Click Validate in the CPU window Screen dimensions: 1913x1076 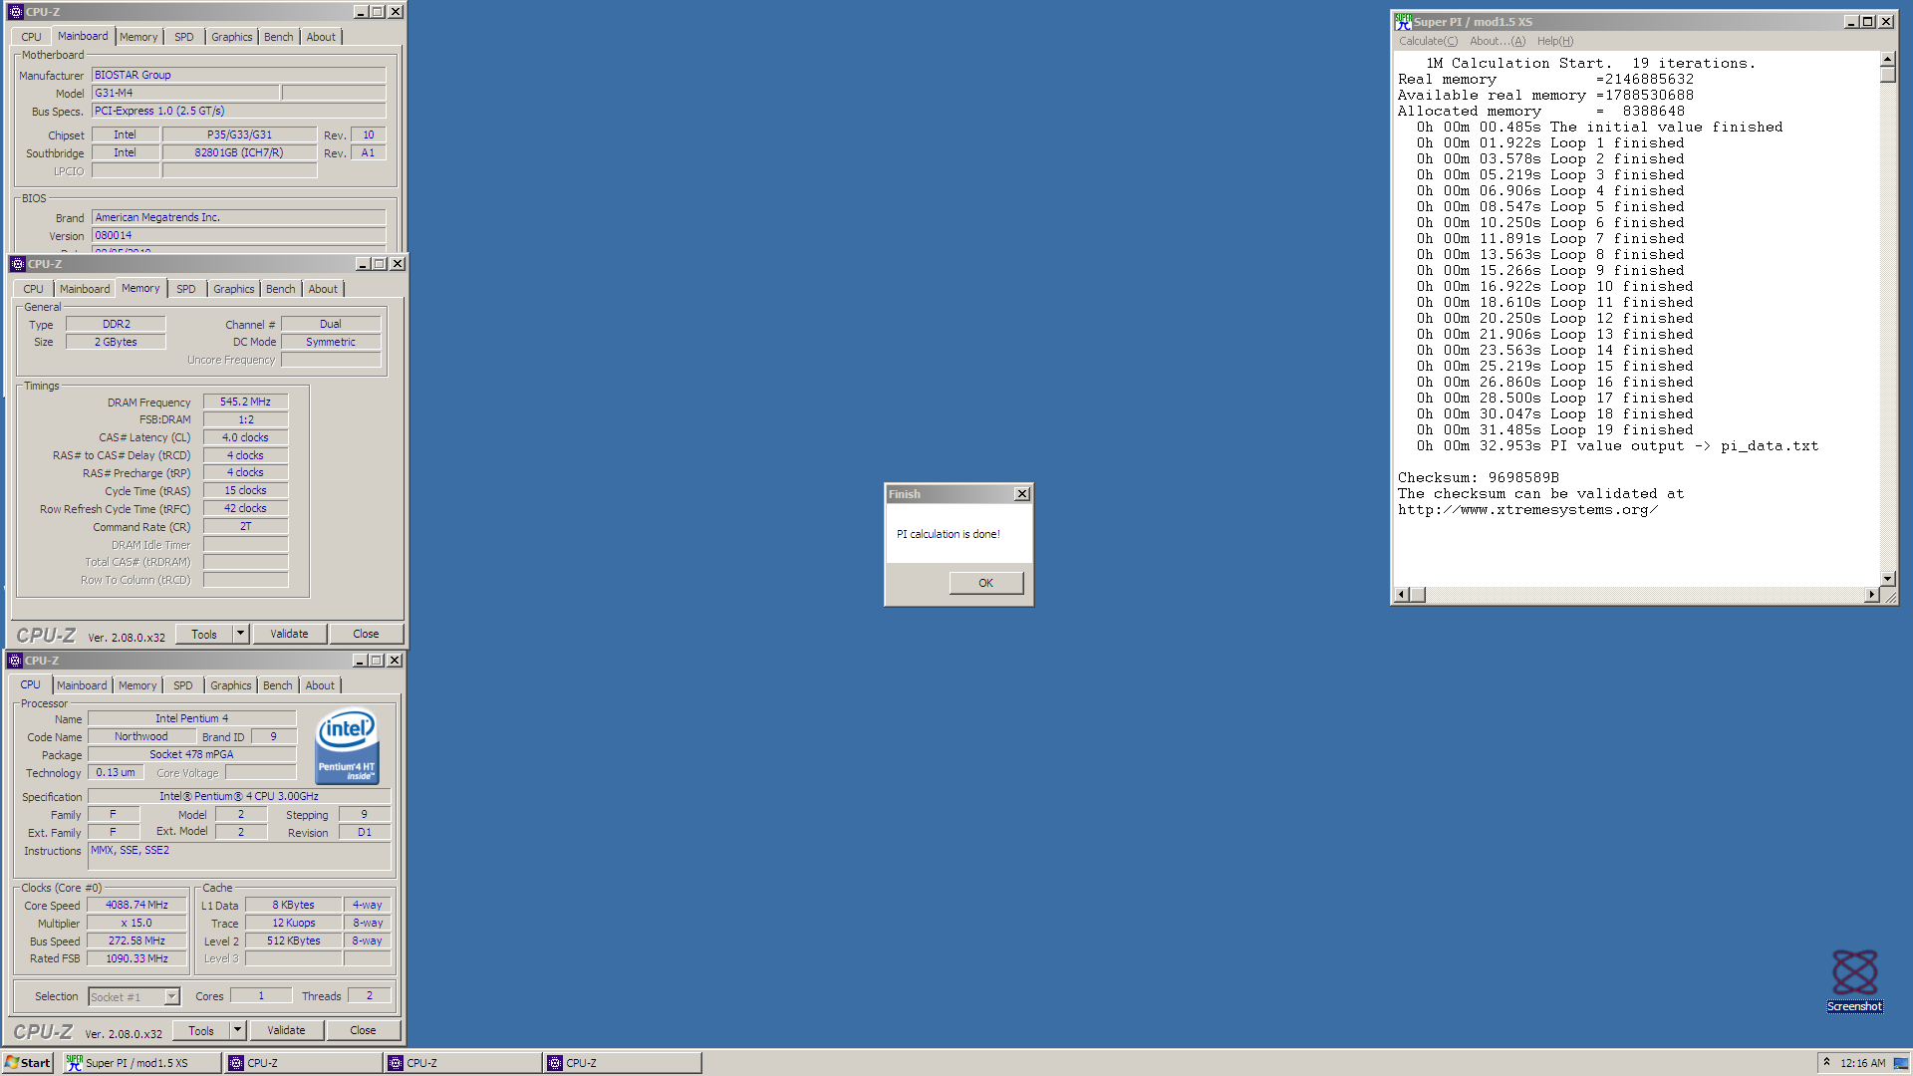pyautogui.click(x=286, y=1030)
